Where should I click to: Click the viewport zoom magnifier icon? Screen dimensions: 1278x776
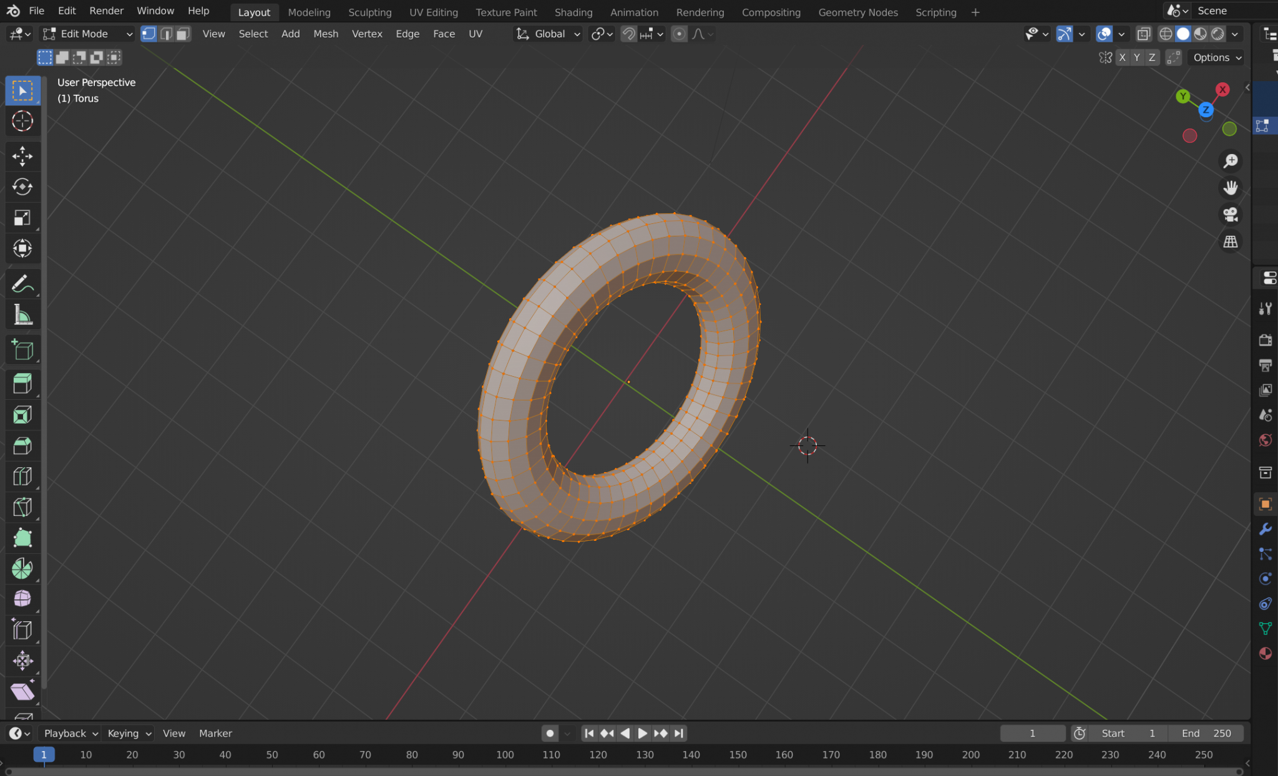(x=1230, y=161)
